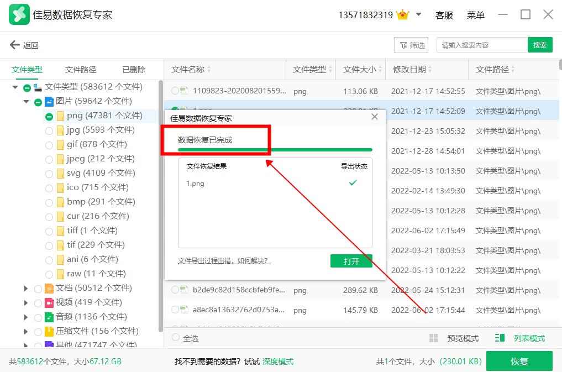The image size is (562, 372).
Task: Switch to preview mode grid icon
Action: (x=434, y=338)
